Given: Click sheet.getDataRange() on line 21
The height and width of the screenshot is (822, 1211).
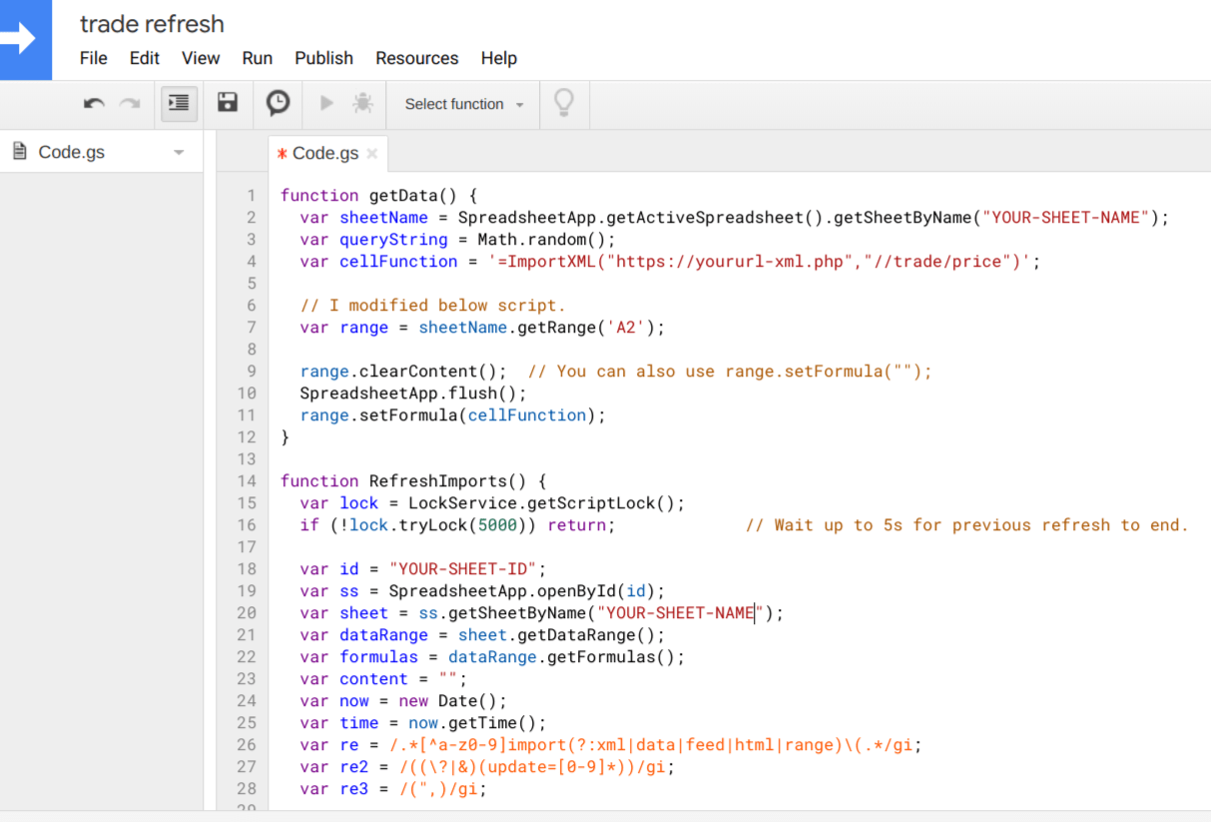Looking at the screenshot, I should [x=556, y=635].
